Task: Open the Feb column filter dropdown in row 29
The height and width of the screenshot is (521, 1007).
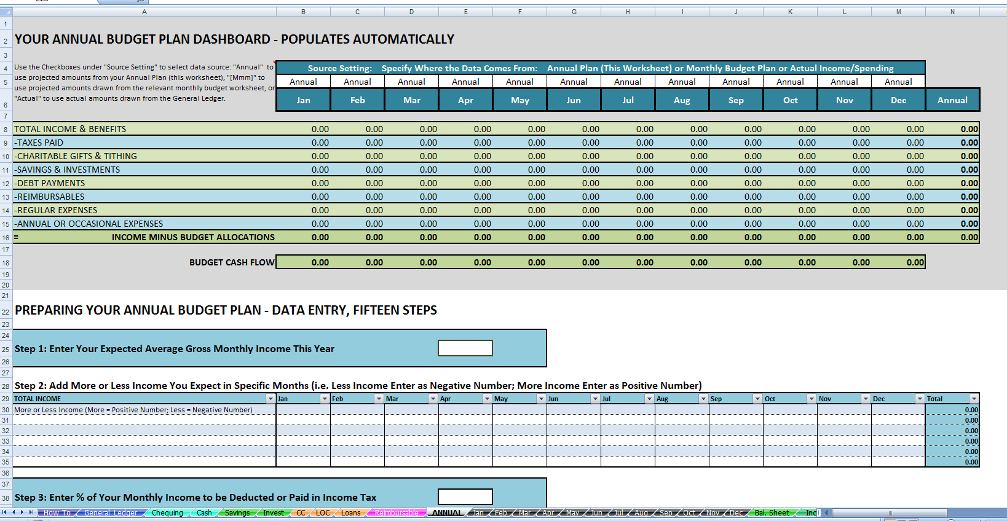Action: pyautogui.click(x=379, y=399)
